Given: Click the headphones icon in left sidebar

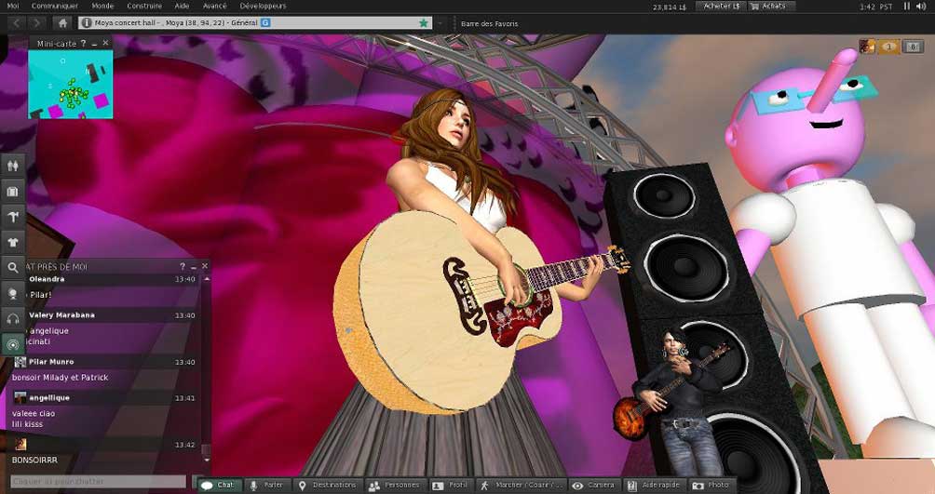Looking at the screenshot, I should point(13,318).
